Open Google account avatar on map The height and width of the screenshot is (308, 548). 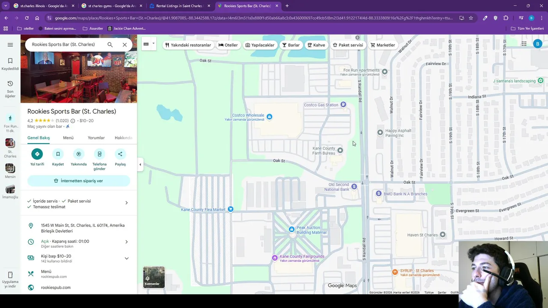point(538,44)
